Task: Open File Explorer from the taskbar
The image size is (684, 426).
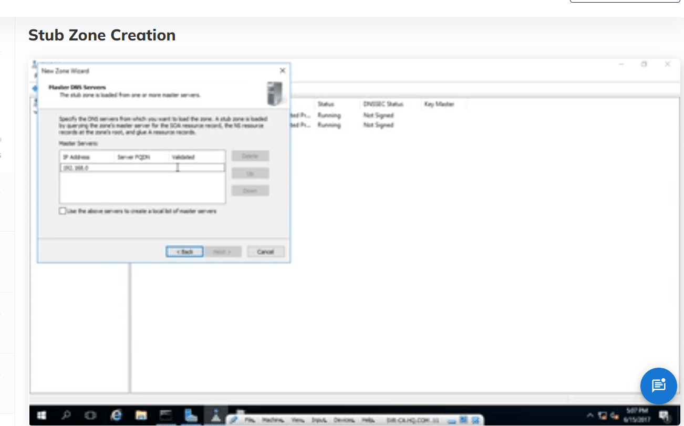Action: [x=141, y=415]
